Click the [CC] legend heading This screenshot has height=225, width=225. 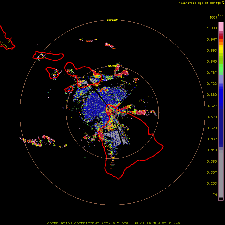pos(213,17)
